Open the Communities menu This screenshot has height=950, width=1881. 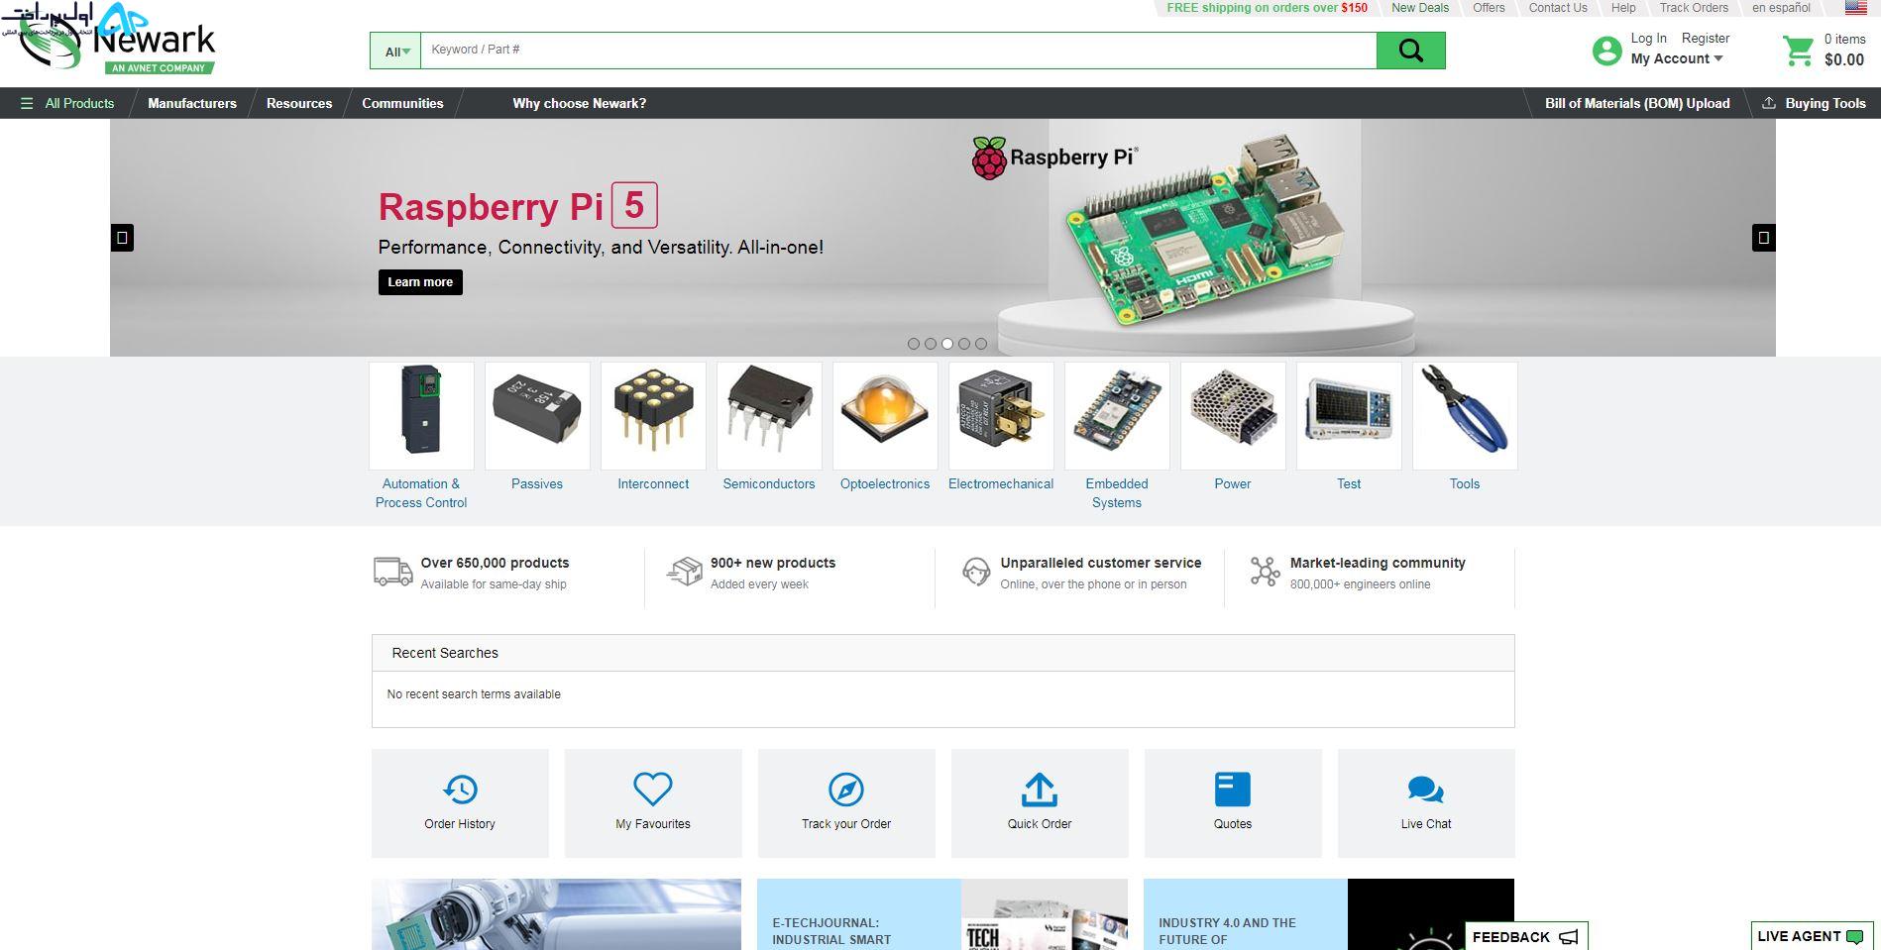pos(402,103)
